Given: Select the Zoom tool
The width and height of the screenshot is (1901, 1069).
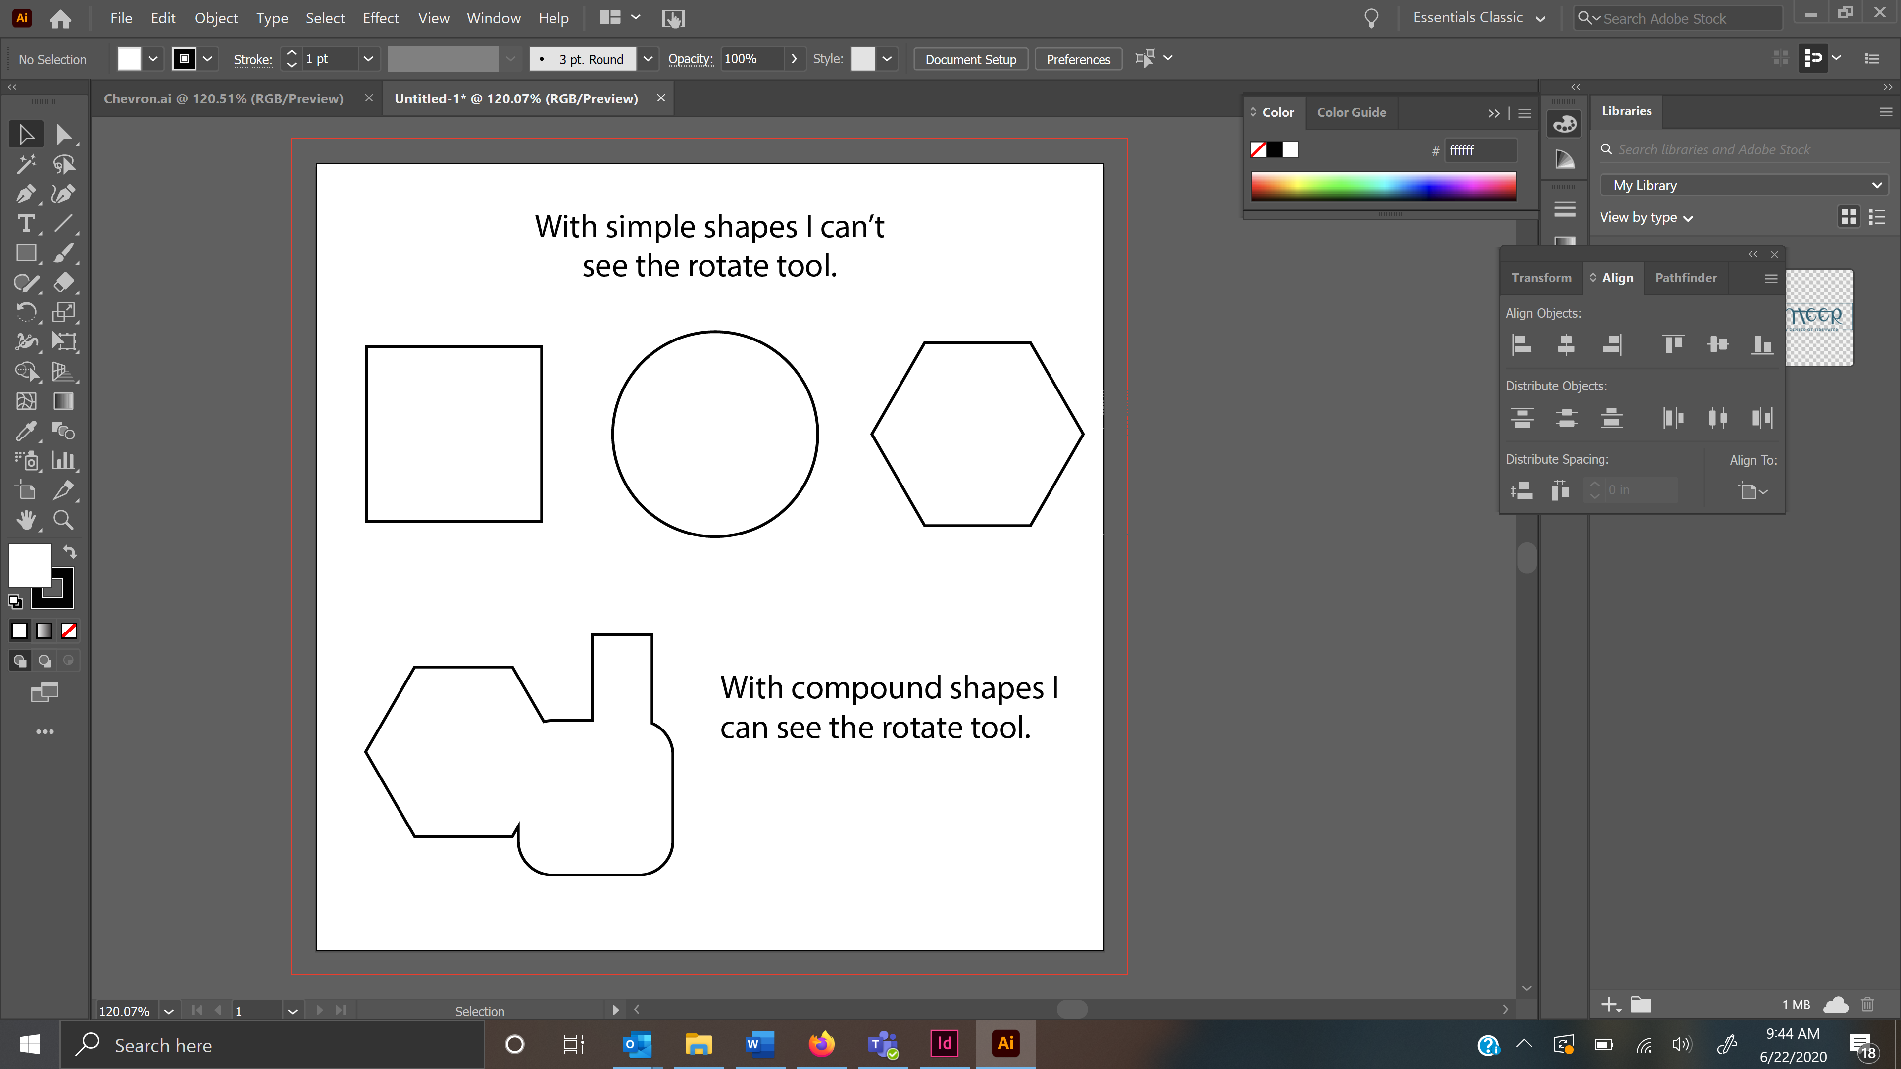Looking at the screenshot, I should coord(63,520).
